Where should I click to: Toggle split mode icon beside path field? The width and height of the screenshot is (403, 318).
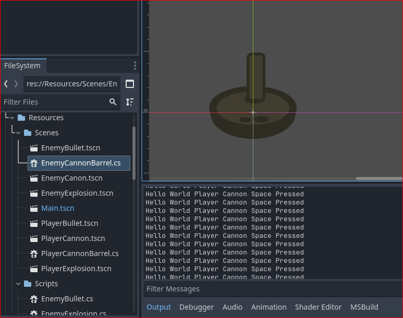[x=130, y=84]
